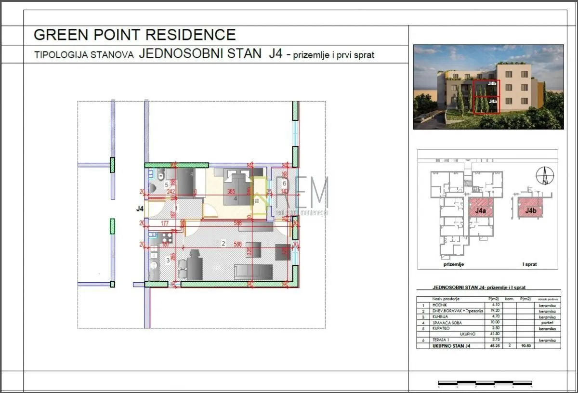This screenshot has width=578, height=393.
Task: Click the 4.70 area value for KUHINJA
Action: pos(496,316)
